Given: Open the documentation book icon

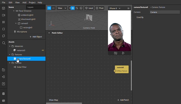Looking at the screenshot, I should [3, 101].
